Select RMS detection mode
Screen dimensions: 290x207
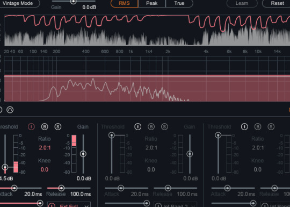click(124, 3)
